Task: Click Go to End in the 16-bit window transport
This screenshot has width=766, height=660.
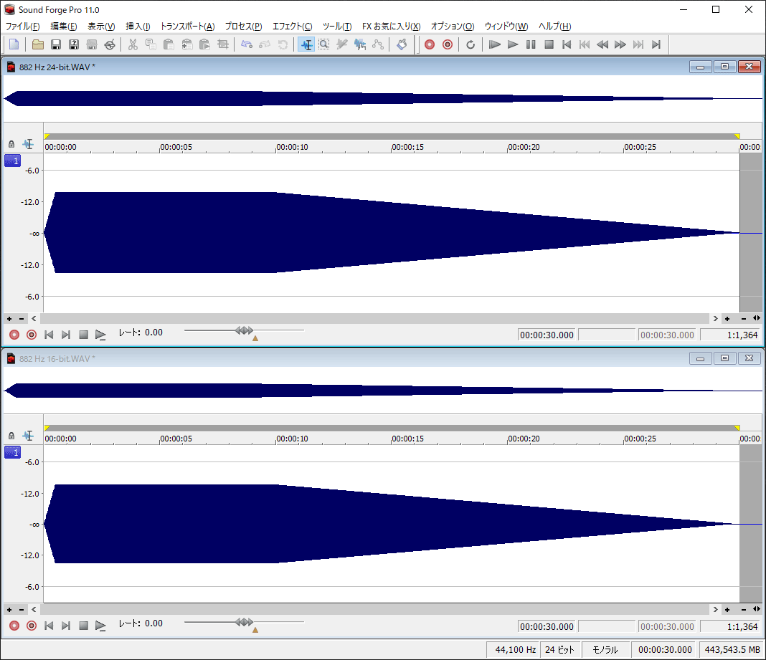Action: click(x=66, y=626)
